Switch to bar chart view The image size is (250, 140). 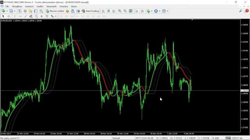(x=103, y=11)
